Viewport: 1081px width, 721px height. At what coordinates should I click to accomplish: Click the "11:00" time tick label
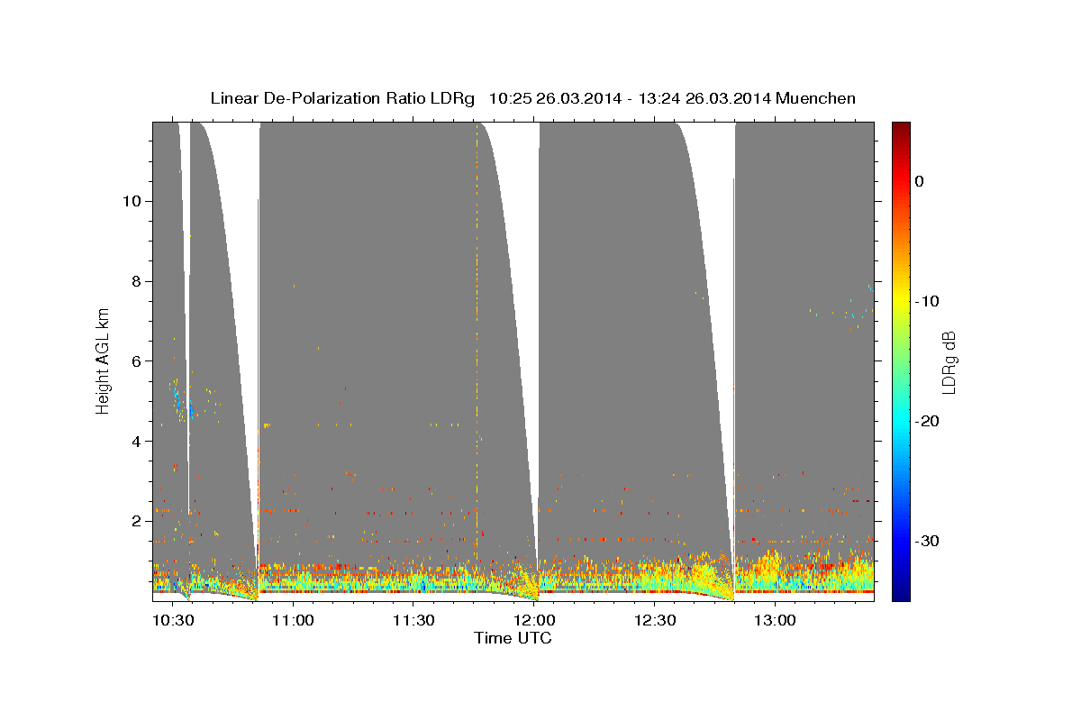coord(292,620)
